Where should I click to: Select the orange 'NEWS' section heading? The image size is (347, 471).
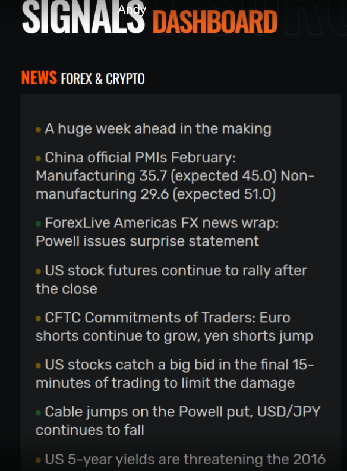click(x=39, y=77)
